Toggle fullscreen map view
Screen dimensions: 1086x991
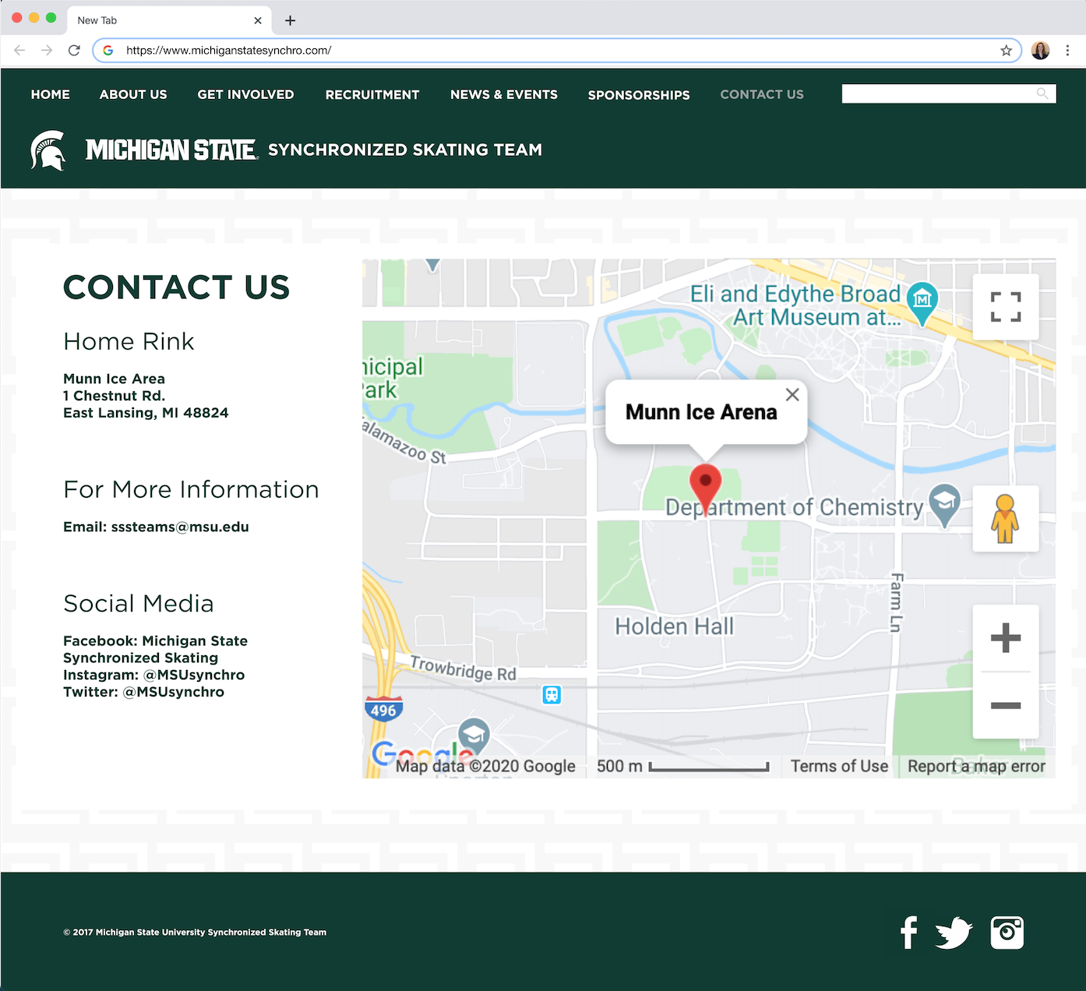click(x=1006, y=307)
